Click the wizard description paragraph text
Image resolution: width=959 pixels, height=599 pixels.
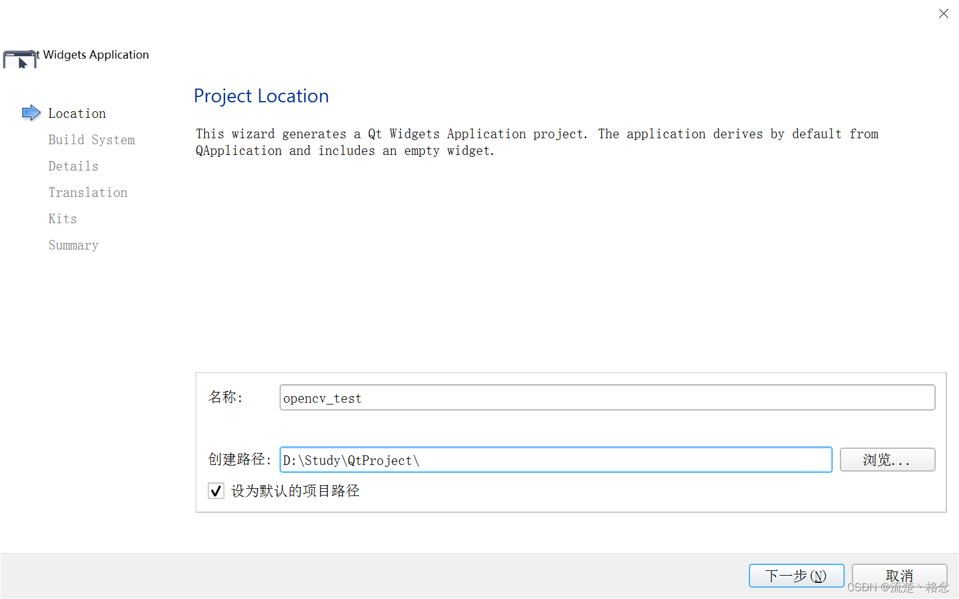pyautogui.click(x=537, y=142)
